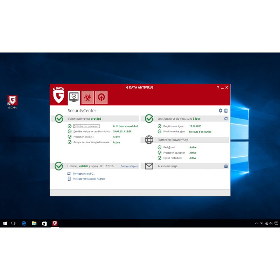Click 'Actif (tous les modules)' status text

(125, 126)
